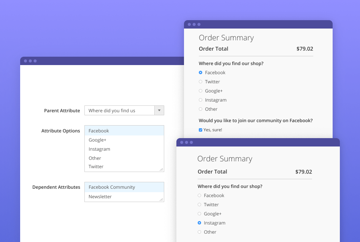360x242 pixels.
Task: Choose Instagram radio in lower Order Summary
Action: tap(199, 223)
